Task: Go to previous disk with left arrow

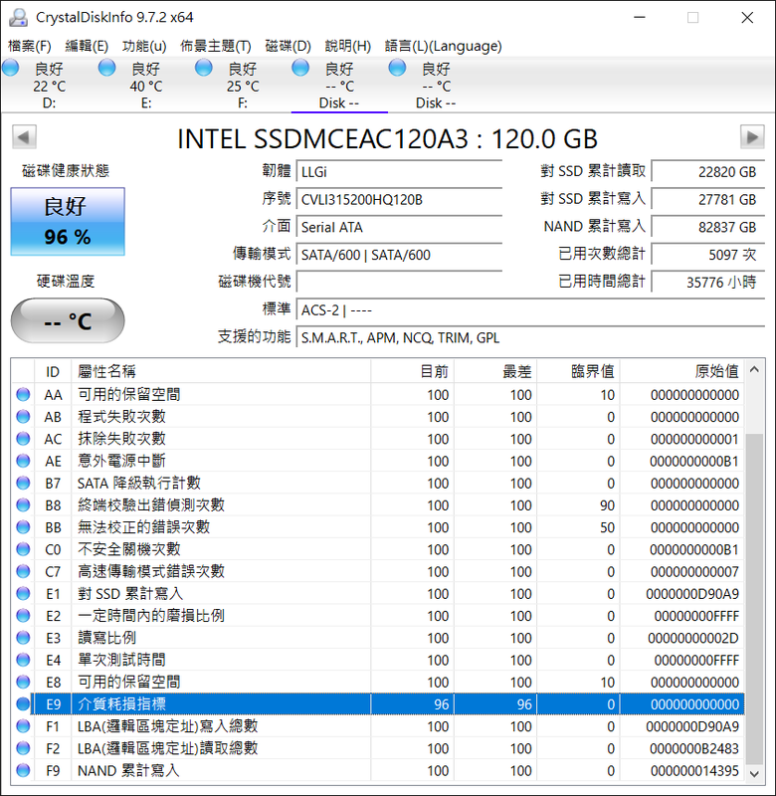Action: [24, 136]
